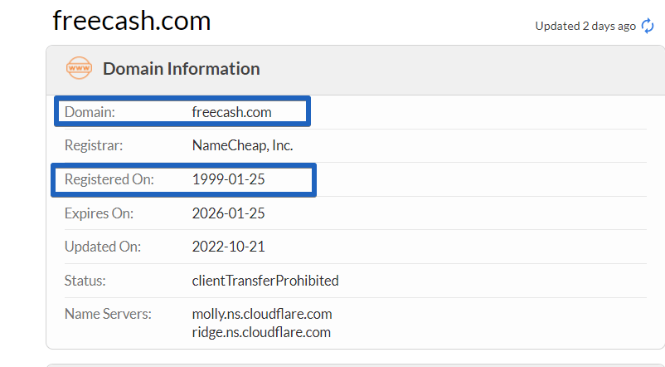This screenshot has width=665, height=367.
Task: Click the freecash.com page title
Action: [x=132, y=21]
